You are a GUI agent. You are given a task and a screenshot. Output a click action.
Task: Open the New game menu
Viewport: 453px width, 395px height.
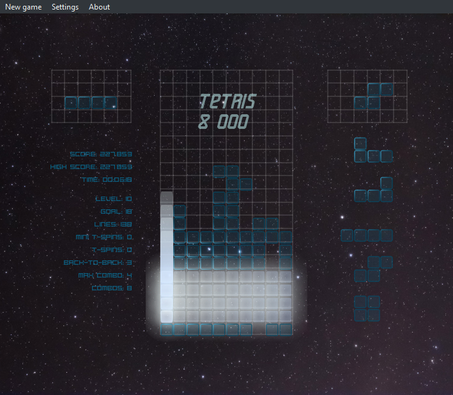[x=24, y=7]
